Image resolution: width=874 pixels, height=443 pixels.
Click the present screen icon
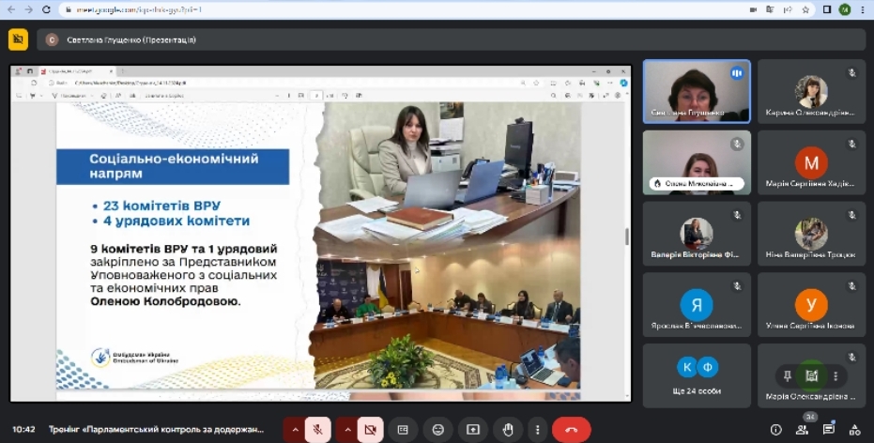pyautogui.click(x=473, y=430)
